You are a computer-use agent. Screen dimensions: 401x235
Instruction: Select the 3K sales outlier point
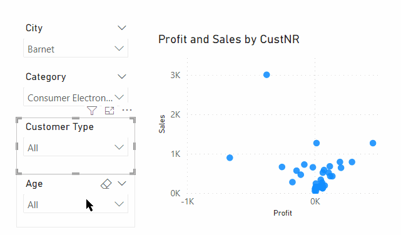(x=266, y=75)
